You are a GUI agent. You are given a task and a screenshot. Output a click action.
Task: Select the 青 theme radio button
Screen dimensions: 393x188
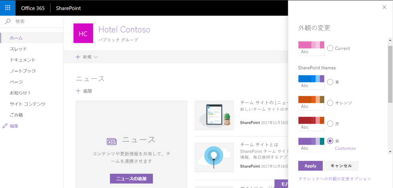point(330,82)
